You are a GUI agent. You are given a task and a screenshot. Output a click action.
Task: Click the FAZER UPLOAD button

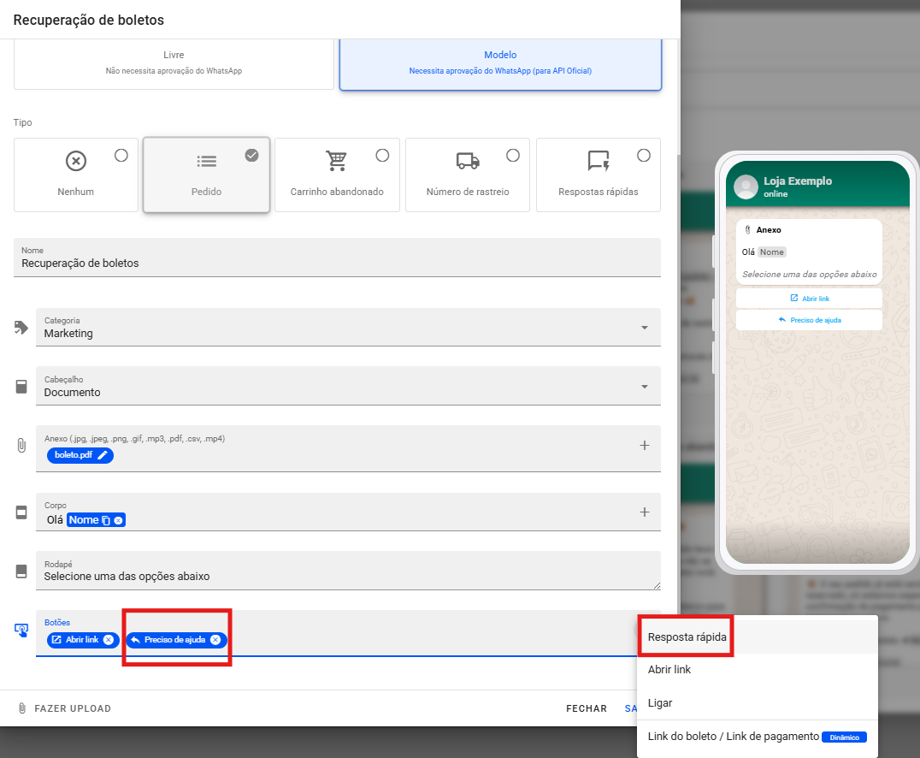click(x=65, y=708)
